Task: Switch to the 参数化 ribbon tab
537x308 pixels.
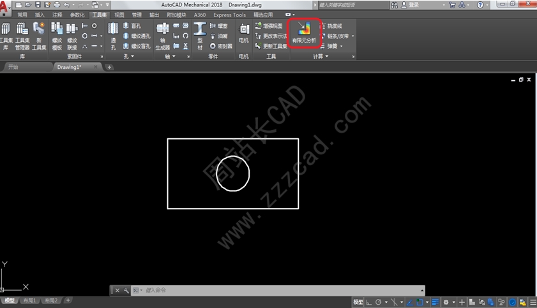Action: coord(77,15)
